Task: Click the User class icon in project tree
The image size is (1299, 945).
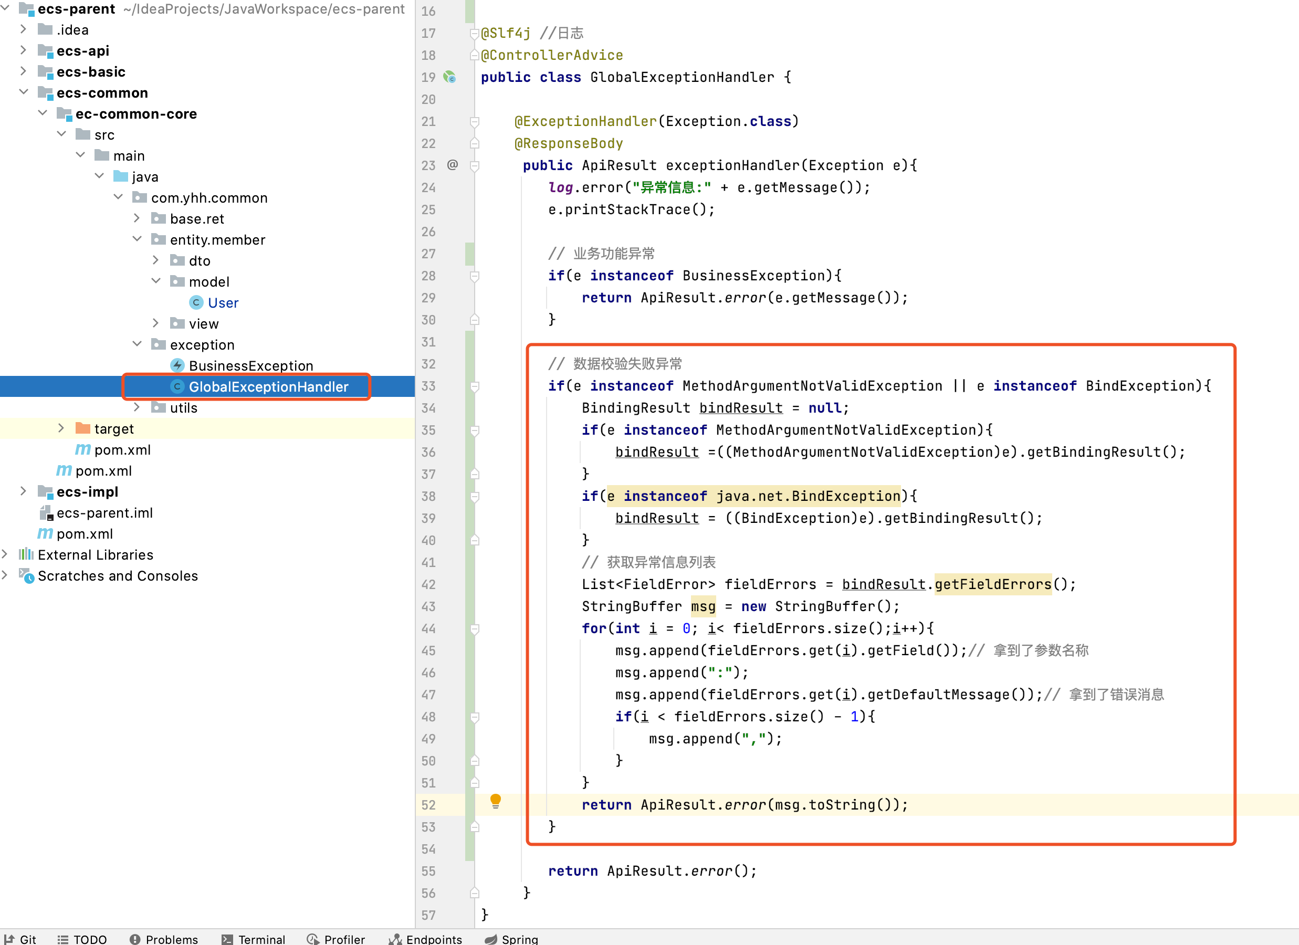Action: pos(196,302)
